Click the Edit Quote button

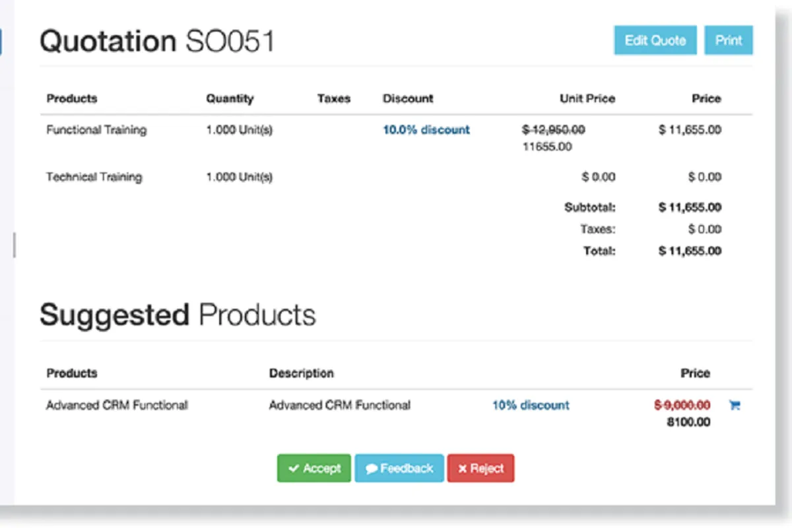tap(655, 40)
